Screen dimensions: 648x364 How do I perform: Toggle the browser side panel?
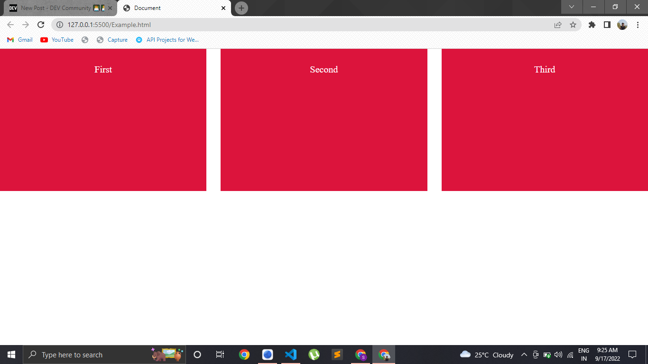(x=607, y=25)
